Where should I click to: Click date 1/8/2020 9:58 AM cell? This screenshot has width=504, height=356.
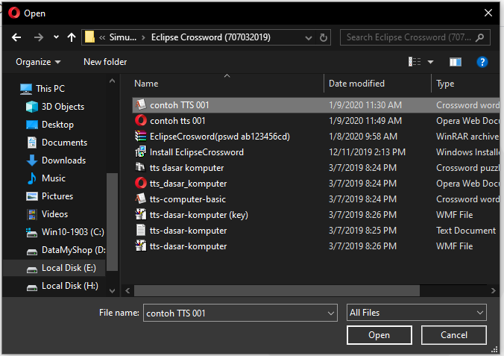[363, 137]
